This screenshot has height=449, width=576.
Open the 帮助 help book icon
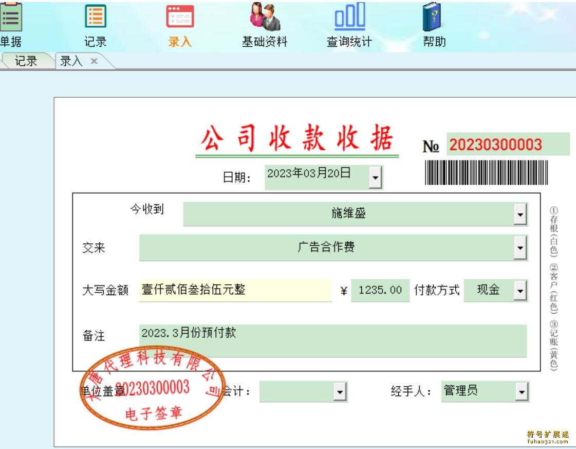coord(432,16)
